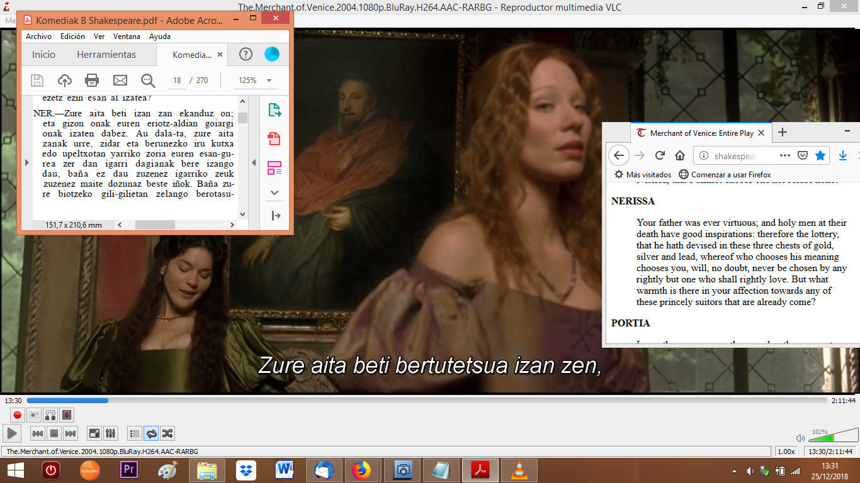Click Create PDF tool icon
860x483 pixels.
[274, 139]
